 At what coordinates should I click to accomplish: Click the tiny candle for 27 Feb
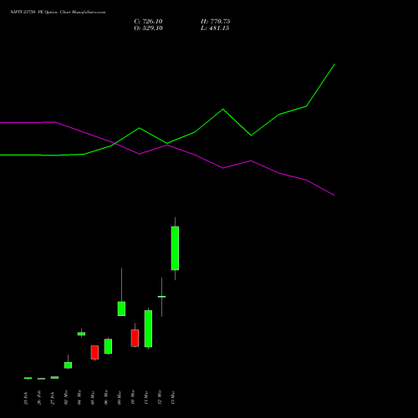54,377
